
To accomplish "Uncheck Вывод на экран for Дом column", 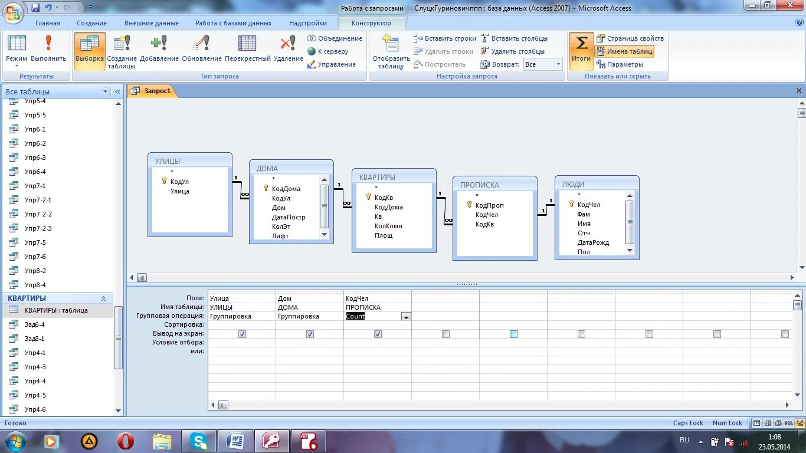I will 310,334.
